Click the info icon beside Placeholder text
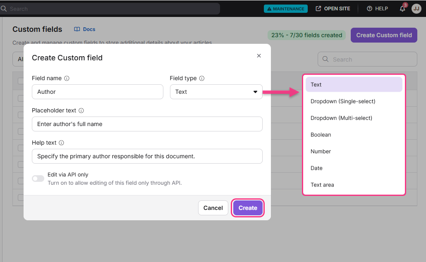 (x=81, y=110)
